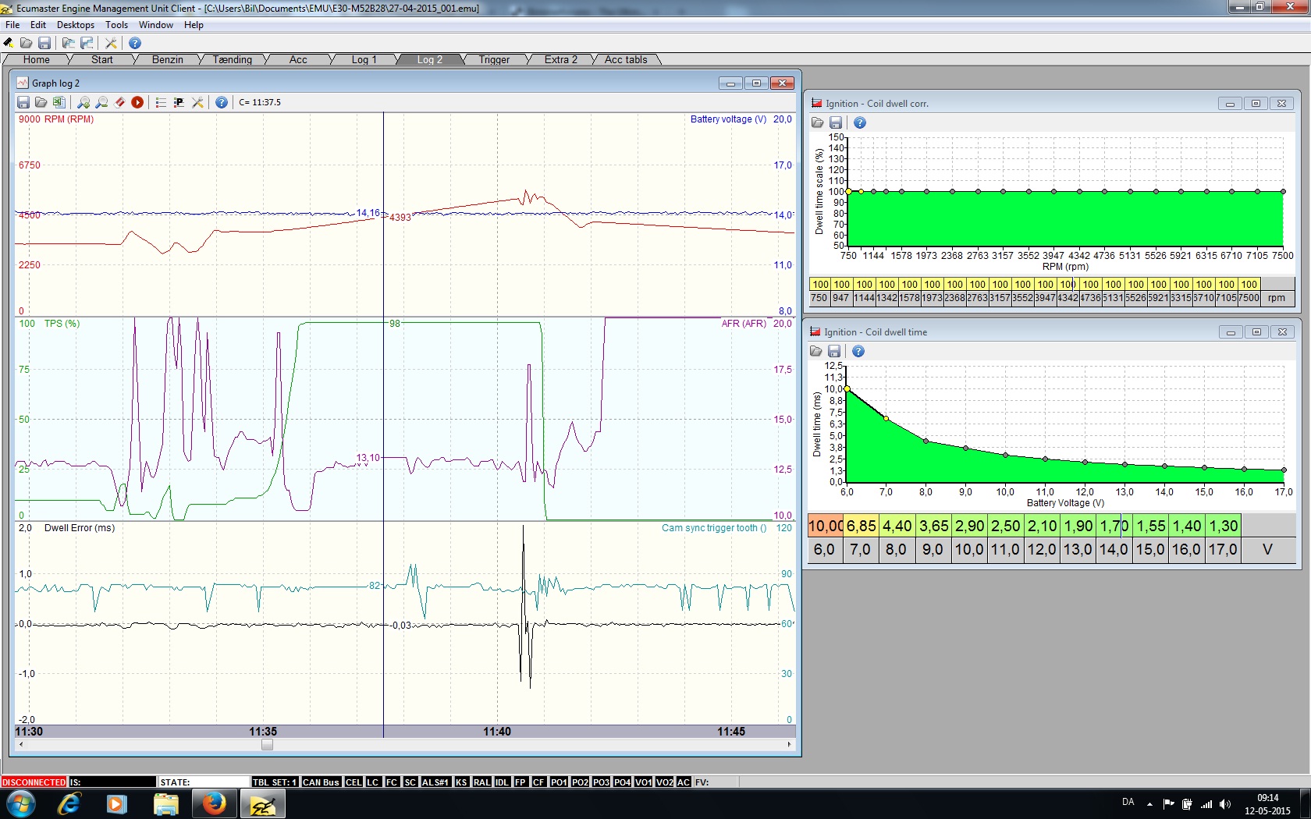
Task: Click the zoom in magnifier in Graph log toolbar
Action: tap(83, 102)
